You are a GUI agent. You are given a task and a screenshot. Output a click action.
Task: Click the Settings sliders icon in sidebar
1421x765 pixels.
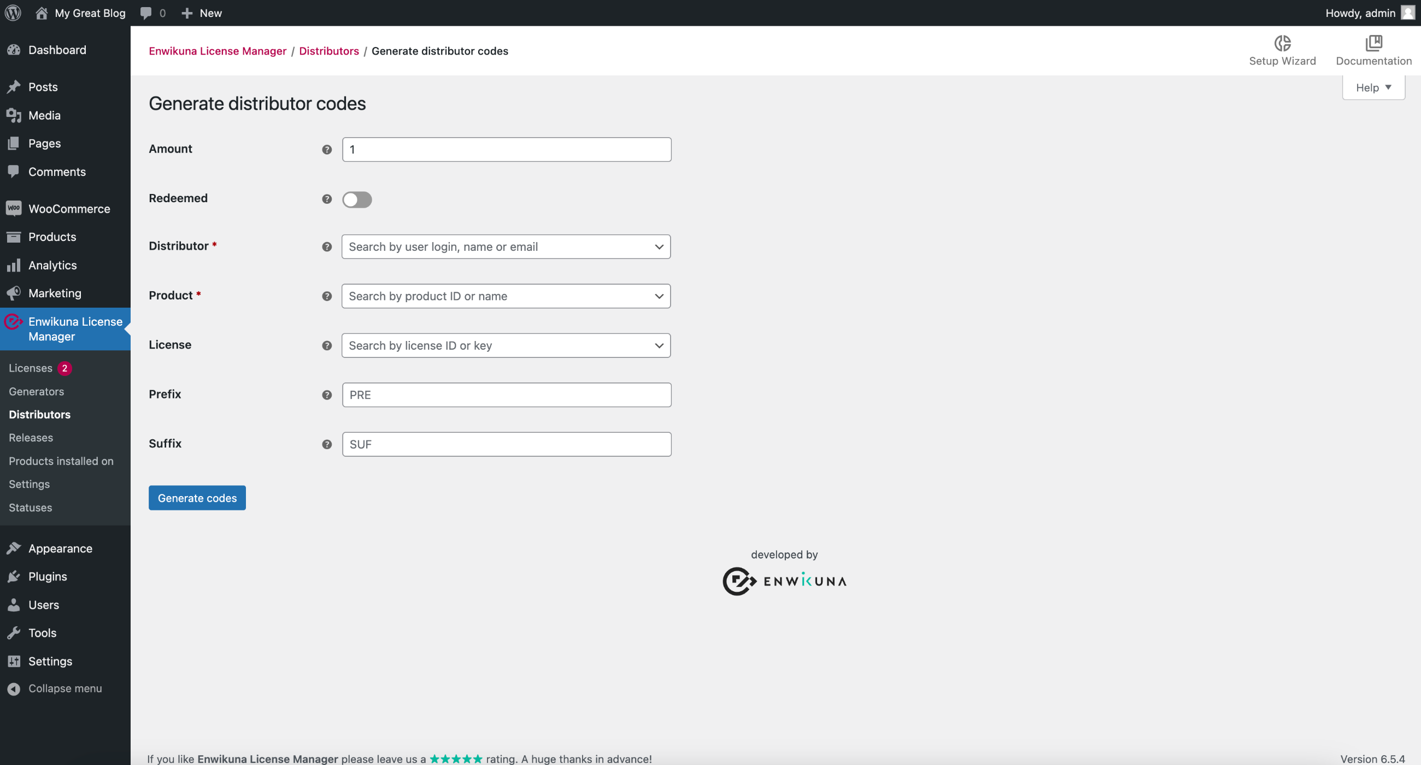[x=14, y=661]
